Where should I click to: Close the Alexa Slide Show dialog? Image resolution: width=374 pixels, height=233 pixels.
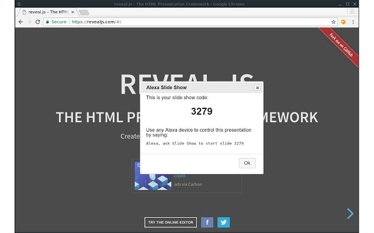coord(257,88)
